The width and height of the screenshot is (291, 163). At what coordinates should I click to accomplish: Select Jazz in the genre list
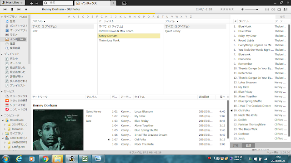[35, 31]
